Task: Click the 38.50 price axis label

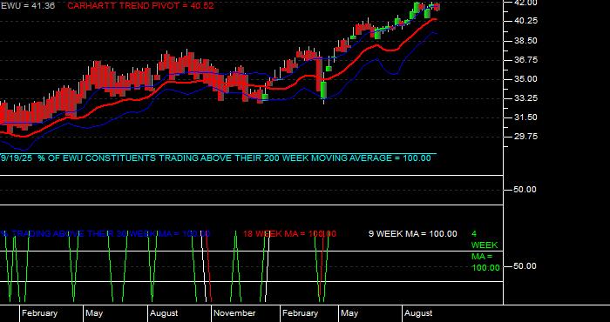Action: point(526,41)
